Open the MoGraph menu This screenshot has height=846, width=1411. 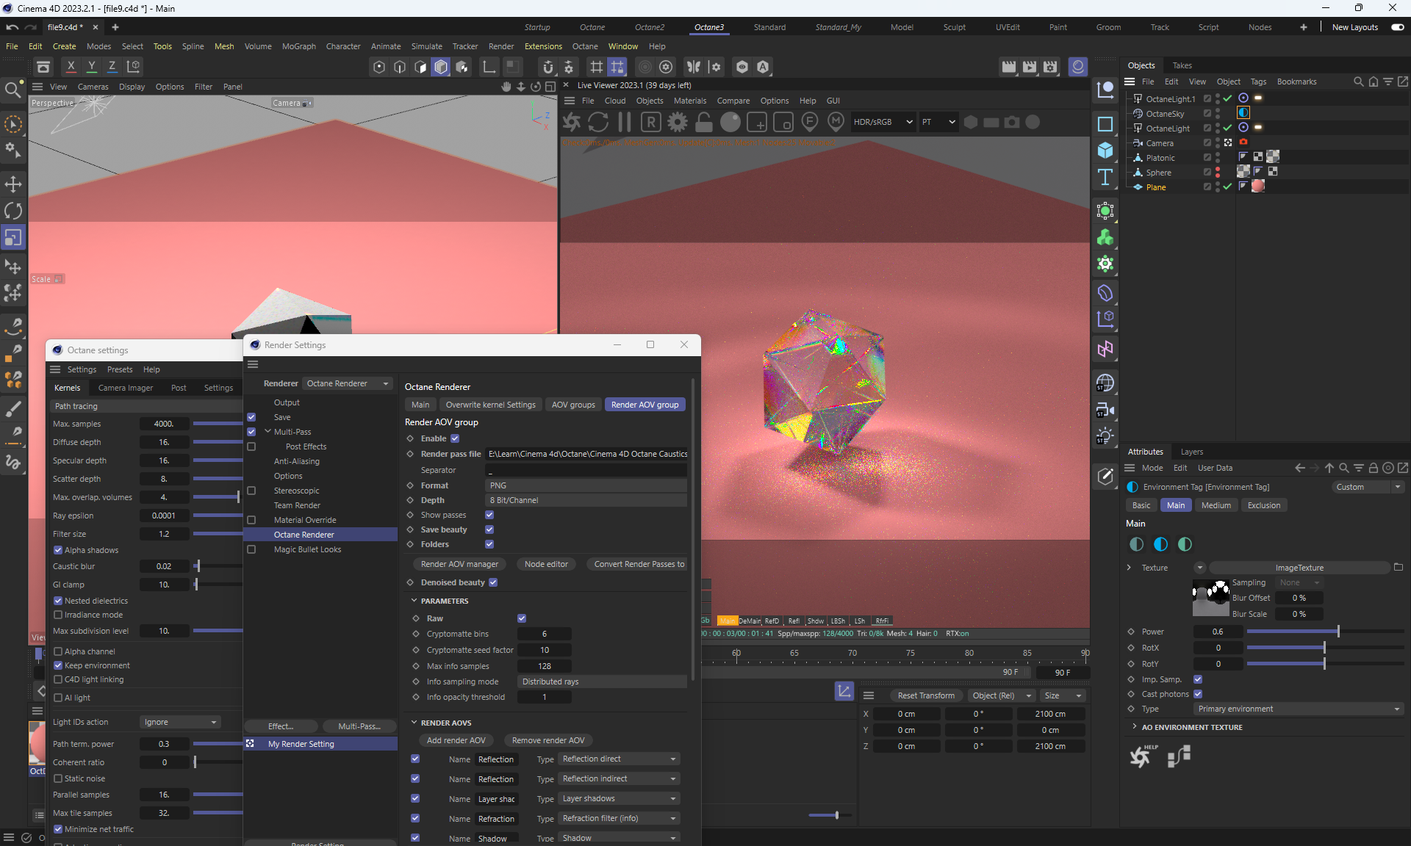(x=298, y=46)
